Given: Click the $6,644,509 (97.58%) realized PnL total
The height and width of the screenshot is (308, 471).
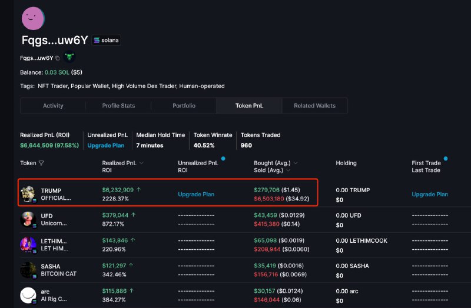Looking at the screenshot, I should [49, 145].
